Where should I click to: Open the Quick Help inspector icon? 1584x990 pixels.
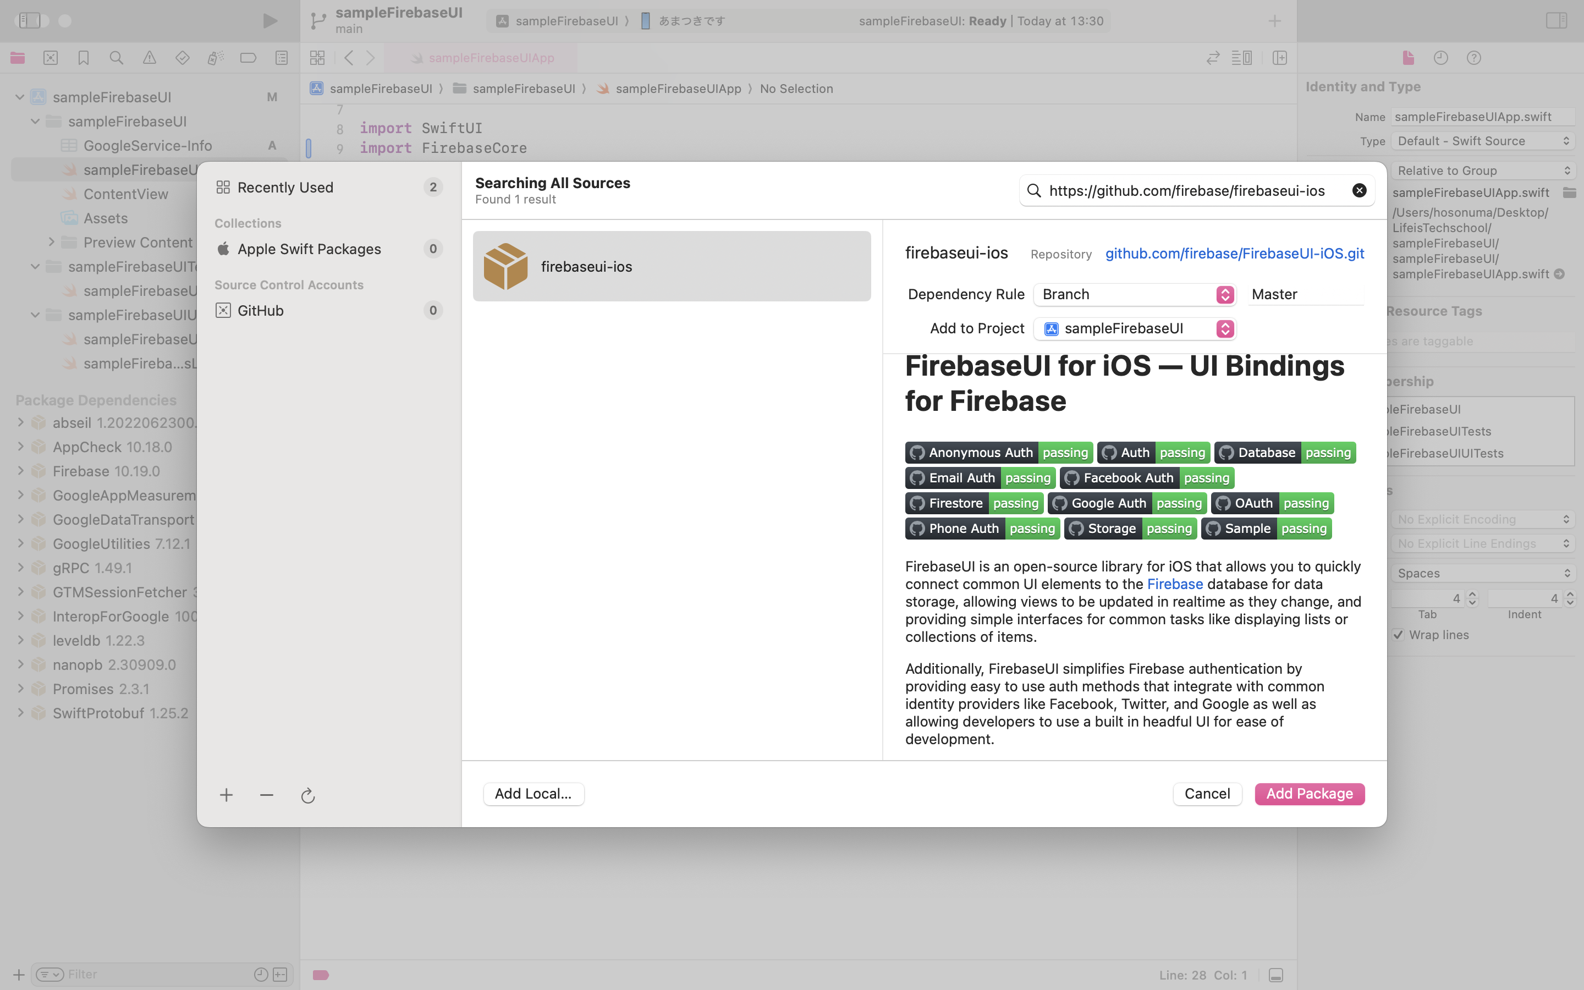tap(1473, 58)
